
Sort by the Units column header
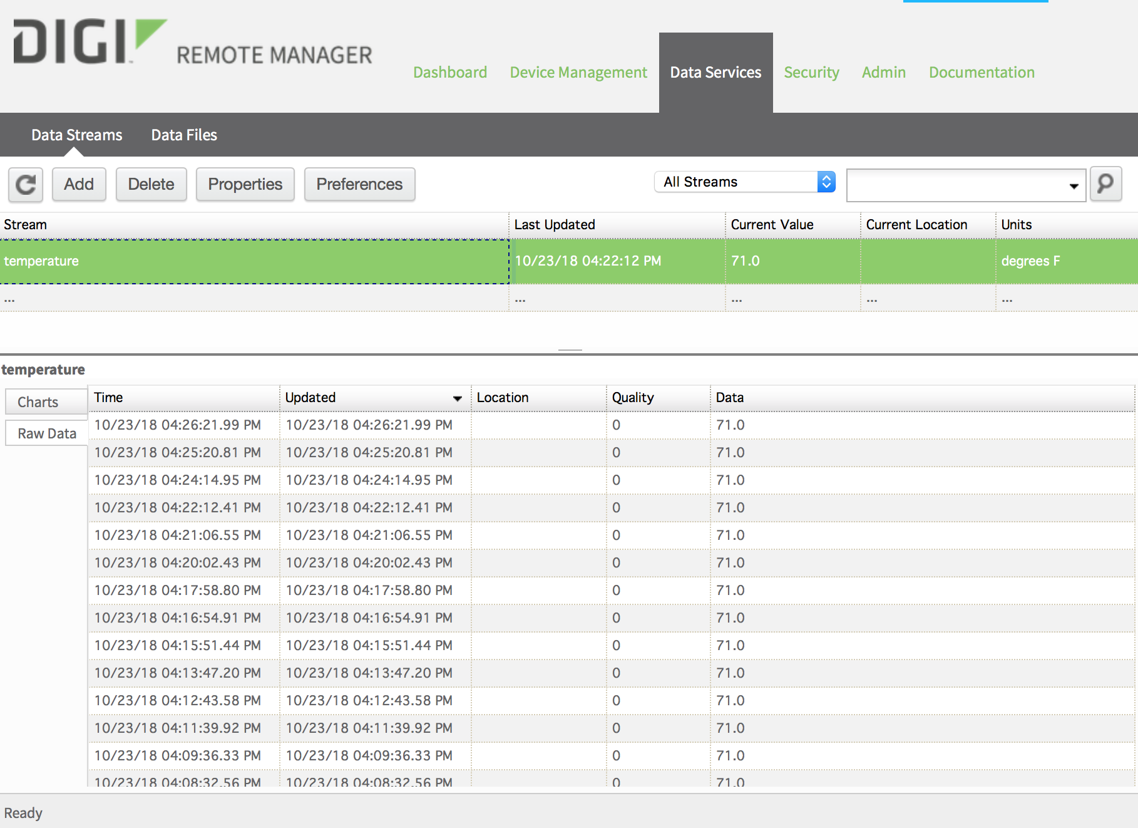point(1067,225)
